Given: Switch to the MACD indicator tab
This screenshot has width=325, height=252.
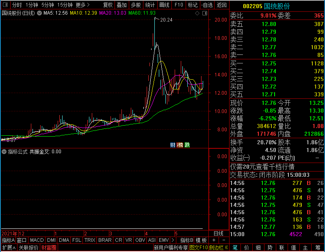Looking at the screenshot, I should pos(37,240).
